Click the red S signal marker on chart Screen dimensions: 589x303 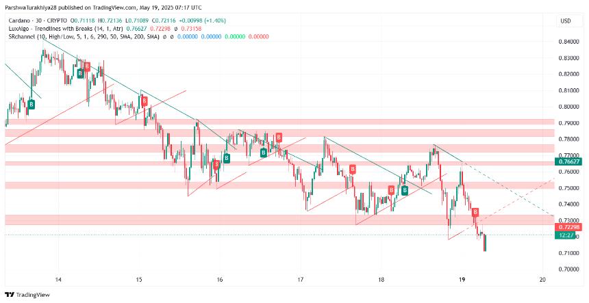[216, 165]
